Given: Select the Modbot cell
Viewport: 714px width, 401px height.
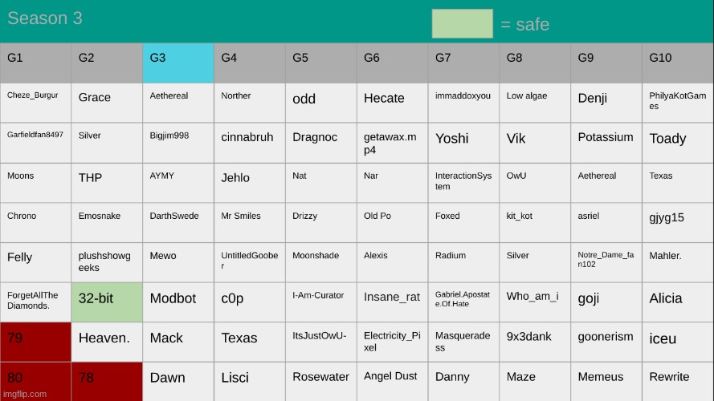Looking at the screenshot, I should click(178, 302).
